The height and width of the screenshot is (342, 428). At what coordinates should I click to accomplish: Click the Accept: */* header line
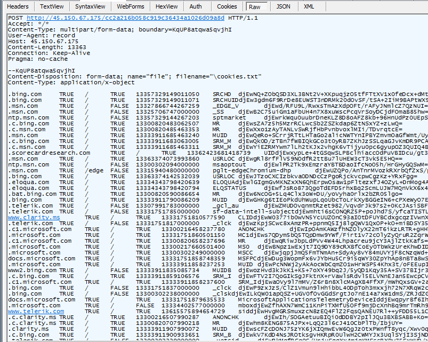[28, 24]
